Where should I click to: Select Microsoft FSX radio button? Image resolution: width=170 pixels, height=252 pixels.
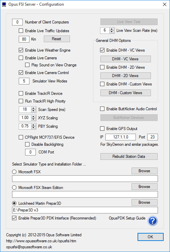coord(14,172)
